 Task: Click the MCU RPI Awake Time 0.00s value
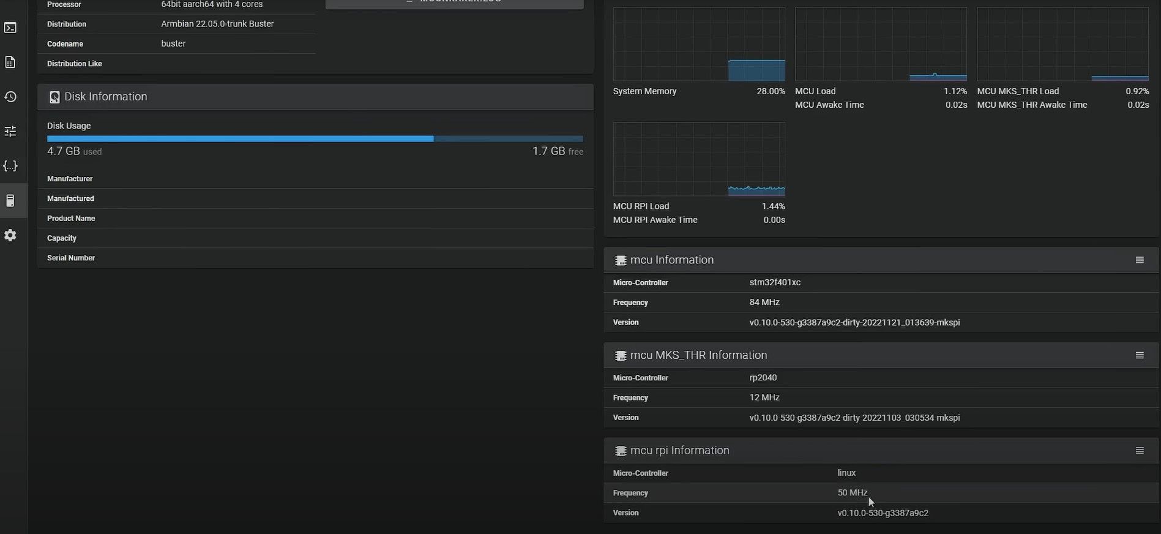pyautogui.click(x=774, y=220)
